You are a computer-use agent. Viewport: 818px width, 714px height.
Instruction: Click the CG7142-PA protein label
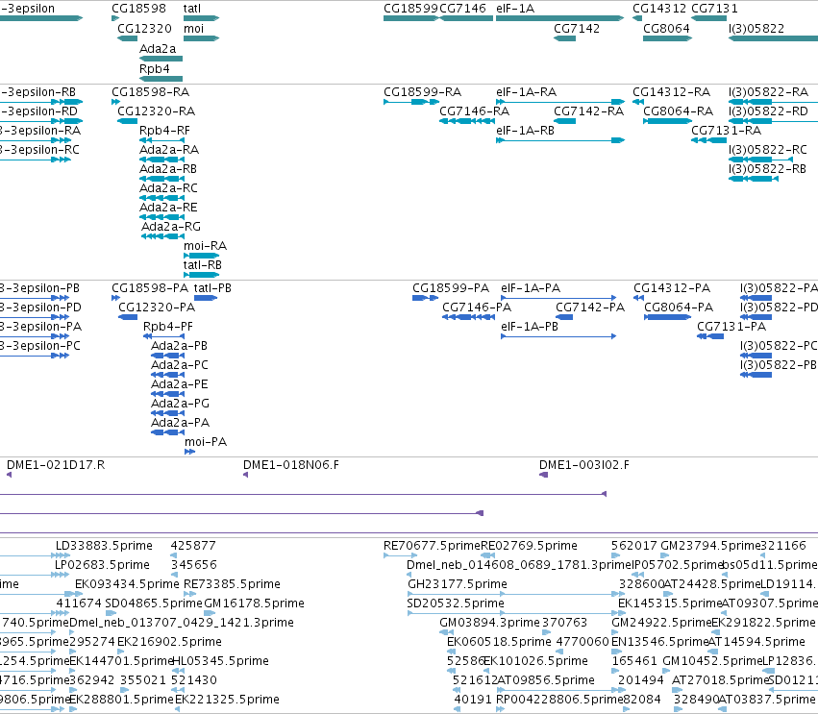pos(590,308)
